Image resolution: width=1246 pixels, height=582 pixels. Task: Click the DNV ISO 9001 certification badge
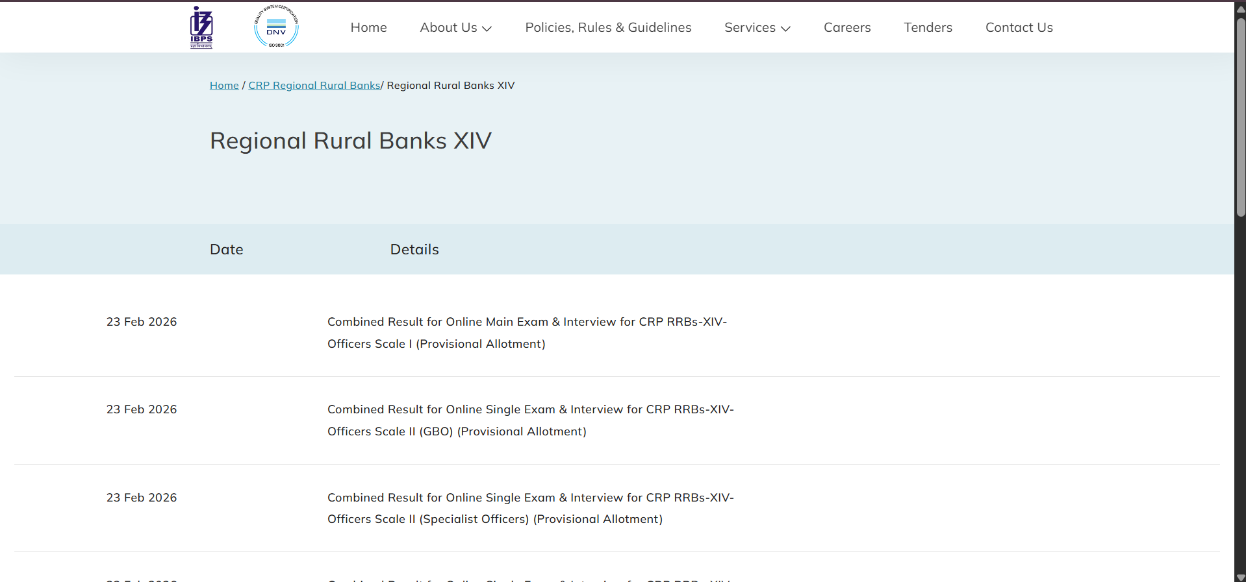(276, 27)
